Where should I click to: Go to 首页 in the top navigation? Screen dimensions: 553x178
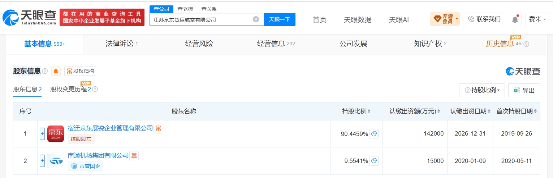(x=319, y=20)
